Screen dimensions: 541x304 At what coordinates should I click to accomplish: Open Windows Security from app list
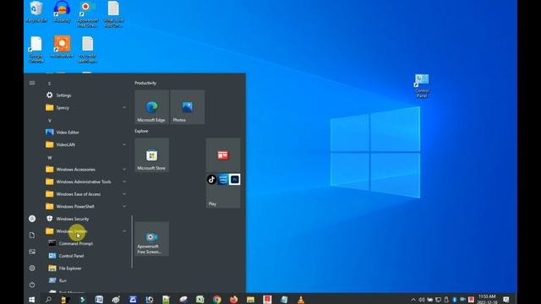point(85,219)
